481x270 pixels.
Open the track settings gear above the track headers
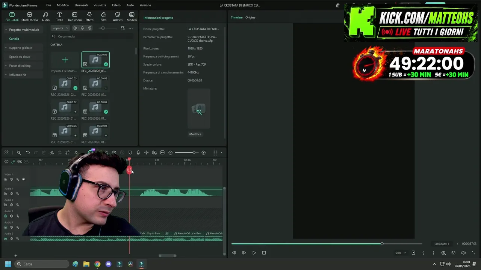pos(6,162)
